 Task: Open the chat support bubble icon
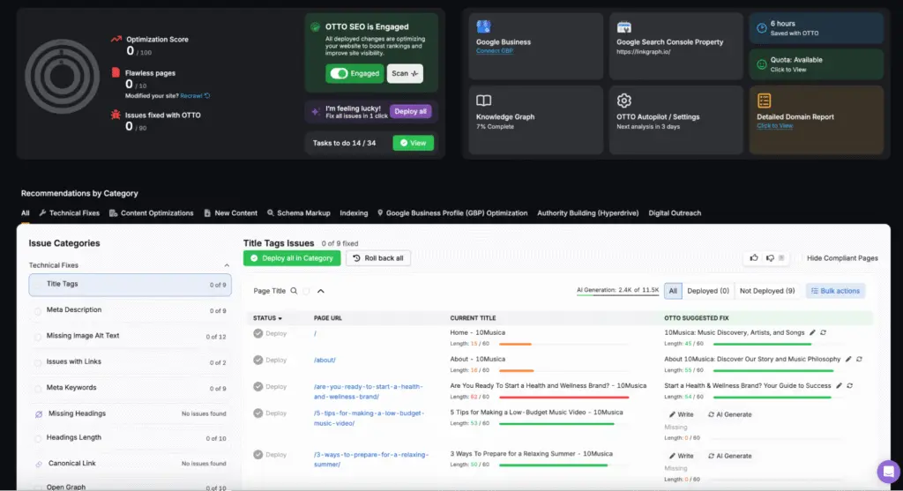889,472
